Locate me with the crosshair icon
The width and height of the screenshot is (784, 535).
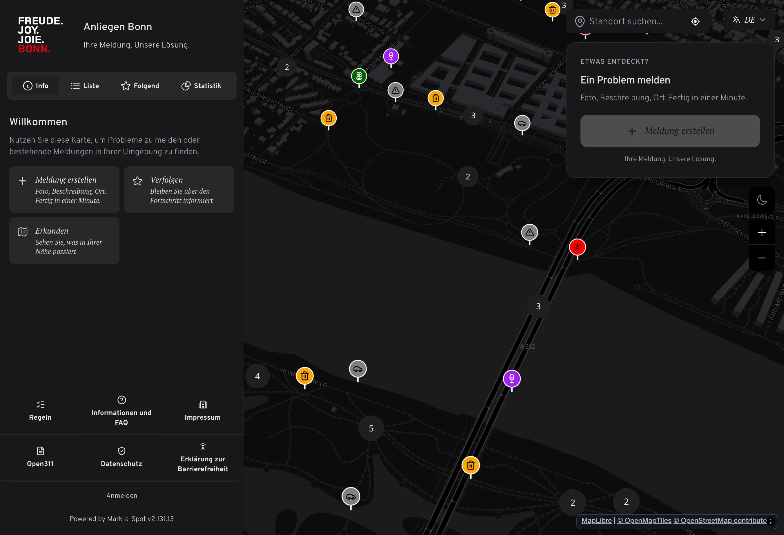pos(695,21)
